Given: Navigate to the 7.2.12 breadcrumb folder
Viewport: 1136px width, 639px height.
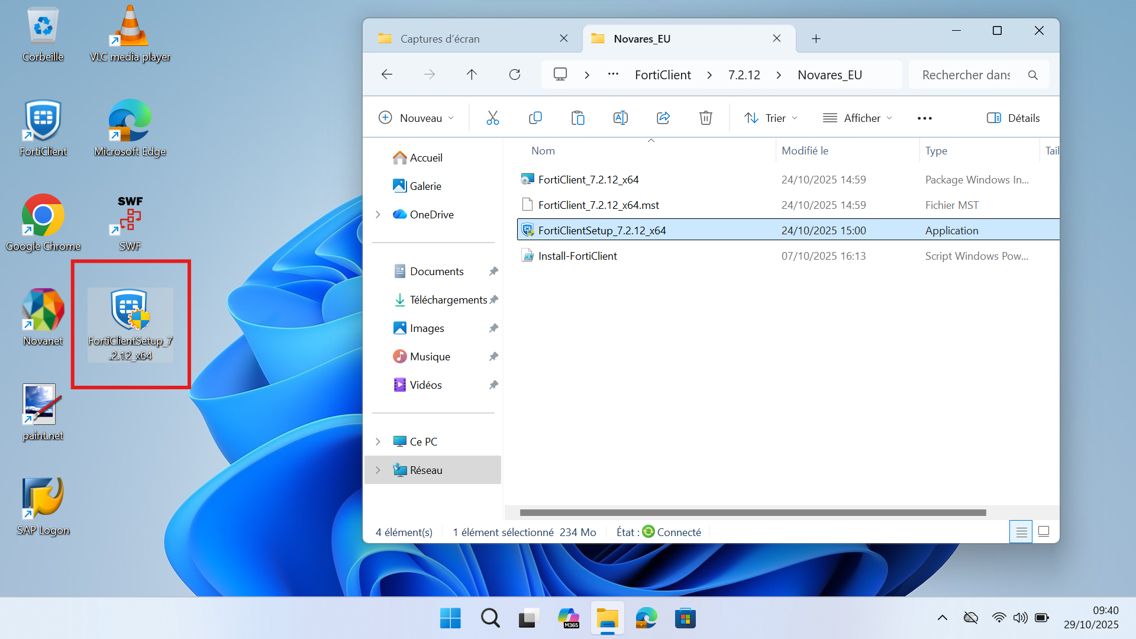Looking at the screenshot, I should (744, 75).
